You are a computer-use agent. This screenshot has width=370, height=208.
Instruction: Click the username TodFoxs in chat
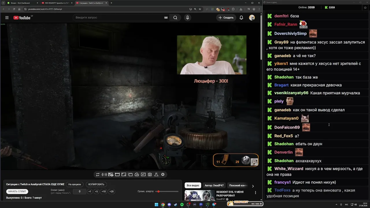click(x=282, y=190)
